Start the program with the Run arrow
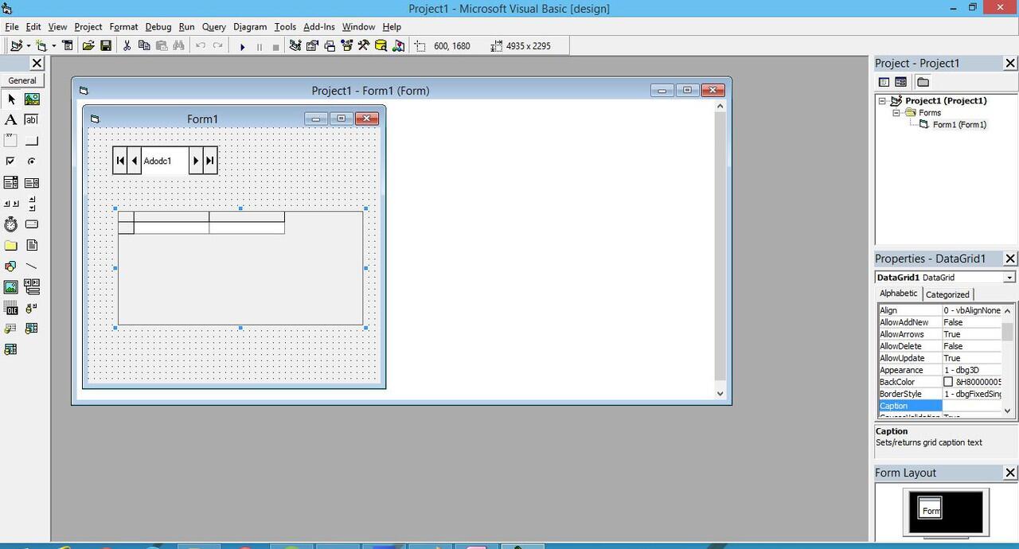The height and width of the screenshot is (549, 1019). tap(242, 47)
